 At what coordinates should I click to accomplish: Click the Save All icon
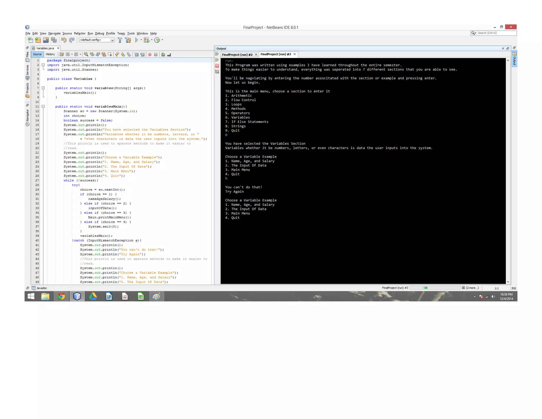pyautogui.click(x=54, y=40)
